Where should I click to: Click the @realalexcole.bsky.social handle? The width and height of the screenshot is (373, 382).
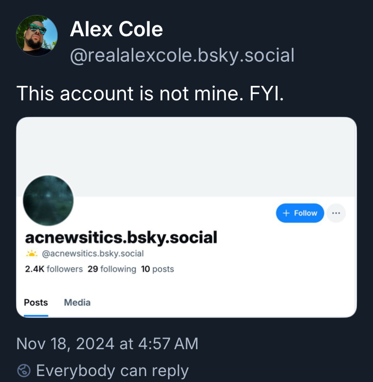[x=182, y=55]
